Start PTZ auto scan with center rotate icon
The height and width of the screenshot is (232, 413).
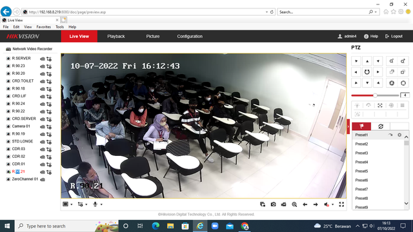coord(367,72)
